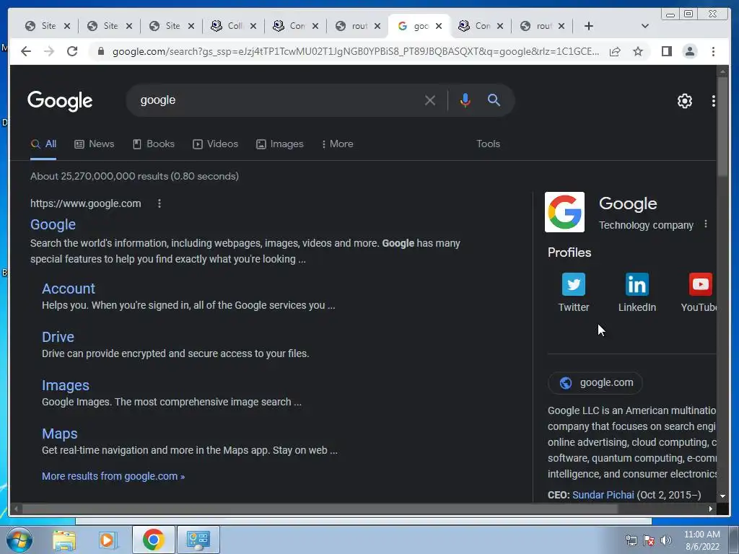739x554 pixels.
Task: Switch to the Images results tab
Action: (x=280, y=144)
